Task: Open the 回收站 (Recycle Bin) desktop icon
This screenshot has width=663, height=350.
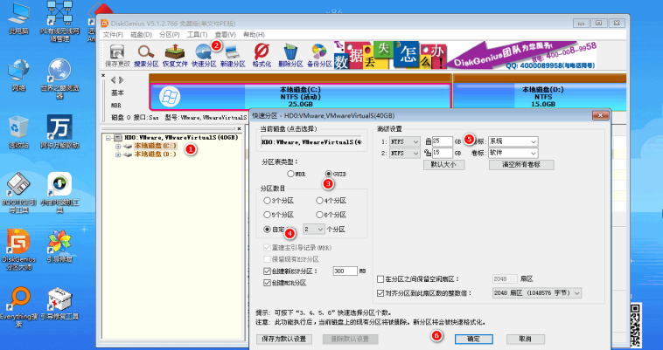Action: point(18,133)
